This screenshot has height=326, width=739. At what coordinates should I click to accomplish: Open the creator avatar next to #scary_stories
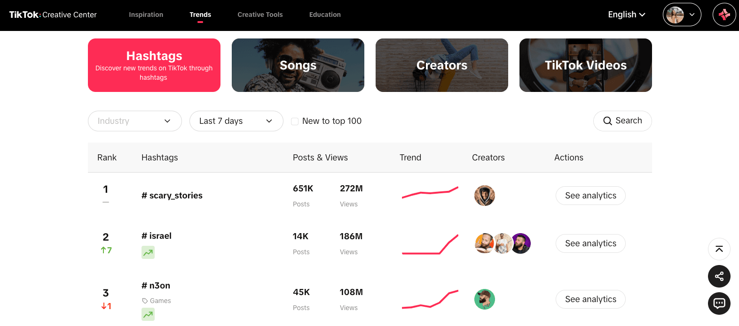coord(485,196)
